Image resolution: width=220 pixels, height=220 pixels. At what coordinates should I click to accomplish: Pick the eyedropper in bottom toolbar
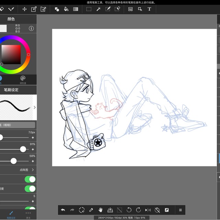91,210
